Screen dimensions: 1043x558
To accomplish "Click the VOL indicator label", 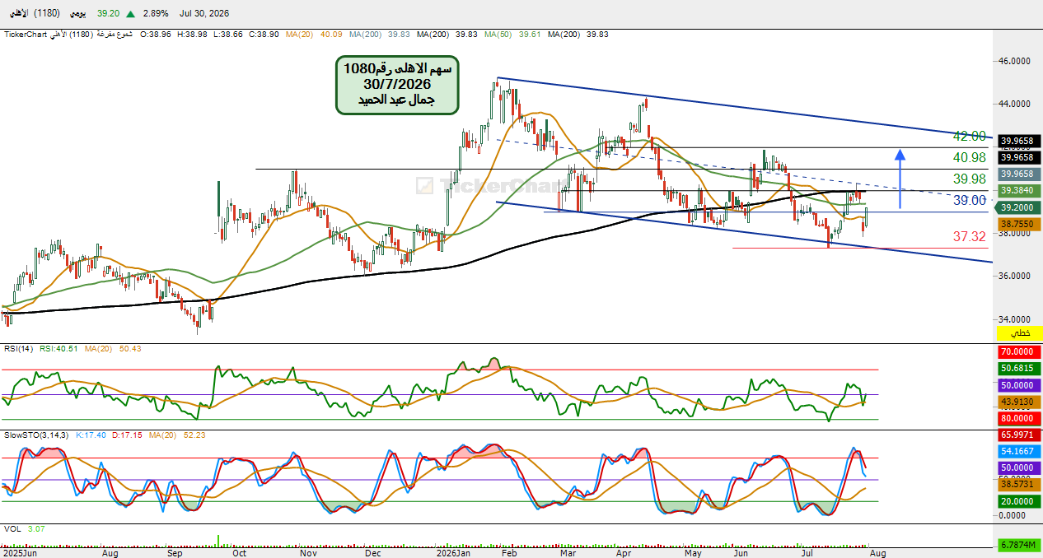I will tap(12, 529).
